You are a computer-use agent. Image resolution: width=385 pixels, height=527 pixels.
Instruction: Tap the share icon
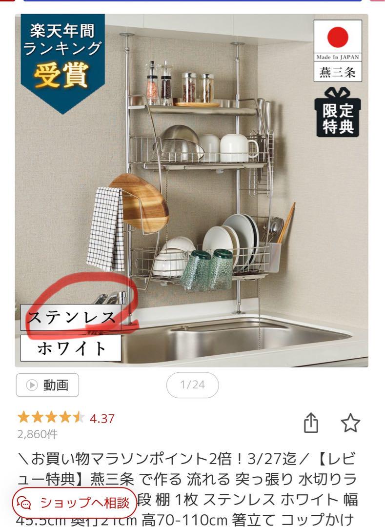pos(311,423)
